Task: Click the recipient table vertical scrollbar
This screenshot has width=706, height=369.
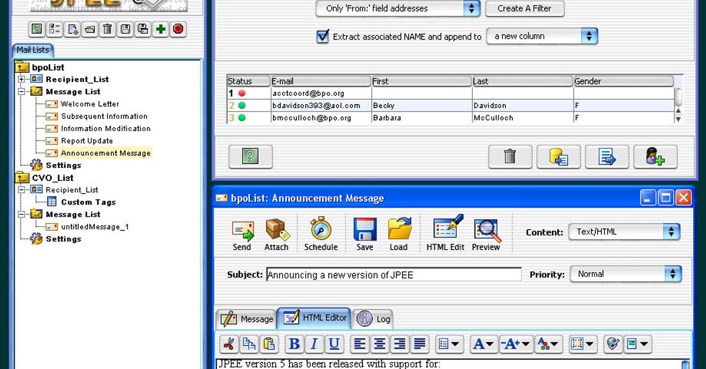Action: click(x=678, y=105)
